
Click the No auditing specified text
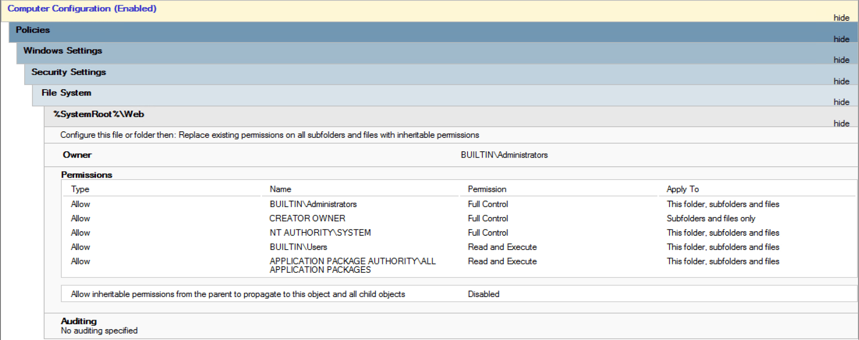pyautogui.click(x=99, y=330)
